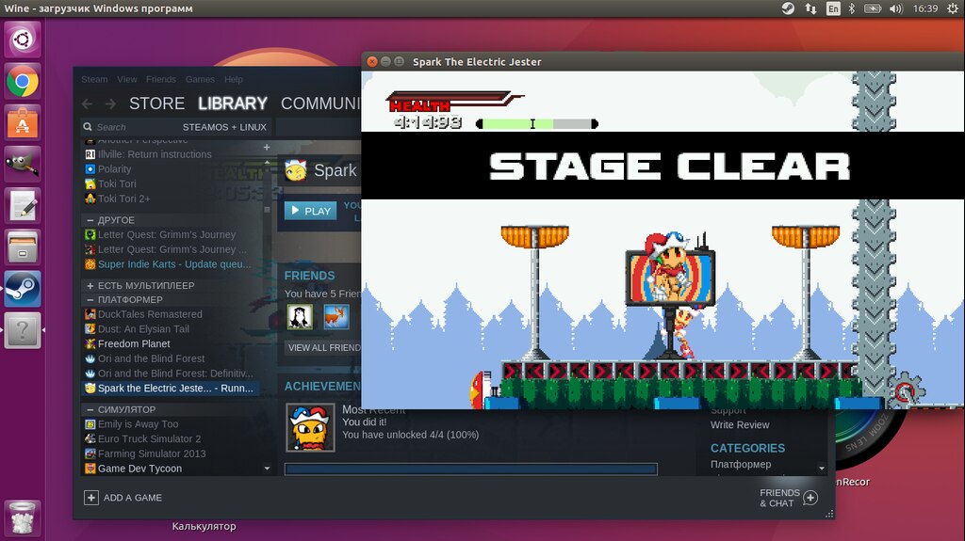Click the green game energy bar

click(x=536, y=123)
